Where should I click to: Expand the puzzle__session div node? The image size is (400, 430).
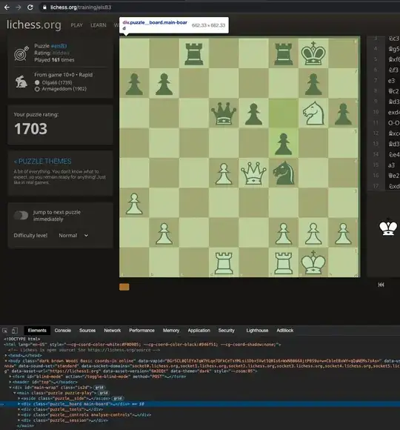pos(19,420)
